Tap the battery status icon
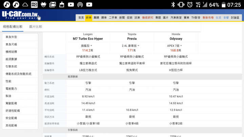 pos(223,5)
